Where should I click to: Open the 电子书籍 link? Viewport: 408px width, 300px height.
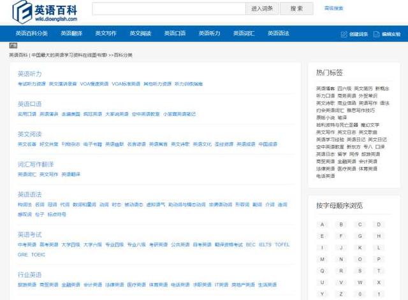point(92,144)
